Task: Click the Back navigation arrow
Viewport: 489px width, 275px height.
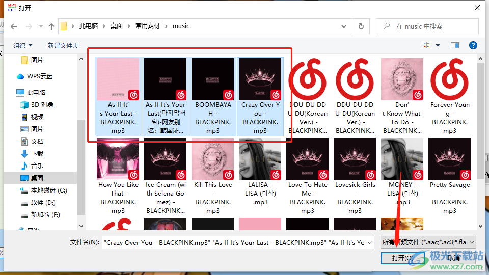Action: [x=14, y=26]
